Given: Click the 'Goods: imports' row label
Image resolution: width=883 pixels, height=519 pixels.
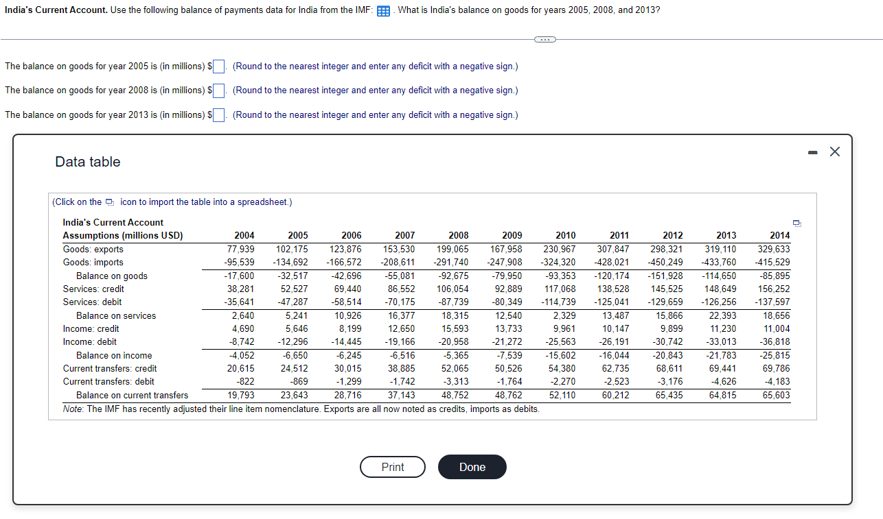Looking at the screenshot, I should pos(93,263).
